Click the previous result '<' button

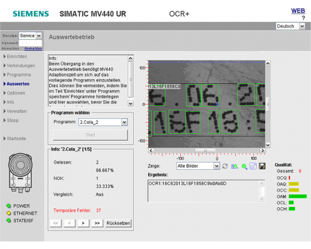click(x=70, y=223)
